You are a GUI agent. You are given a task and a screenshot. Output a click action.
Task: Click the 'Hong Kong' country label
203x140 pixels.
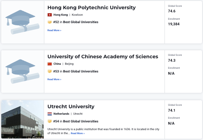tap(61, 15)
